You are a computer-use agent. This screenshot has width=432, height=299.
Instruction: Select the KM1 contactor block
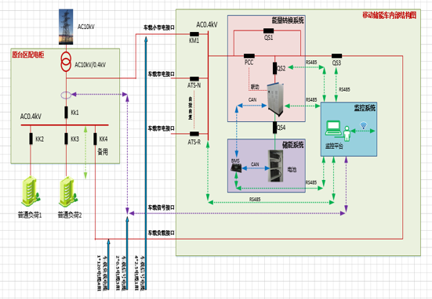(194, 34)
